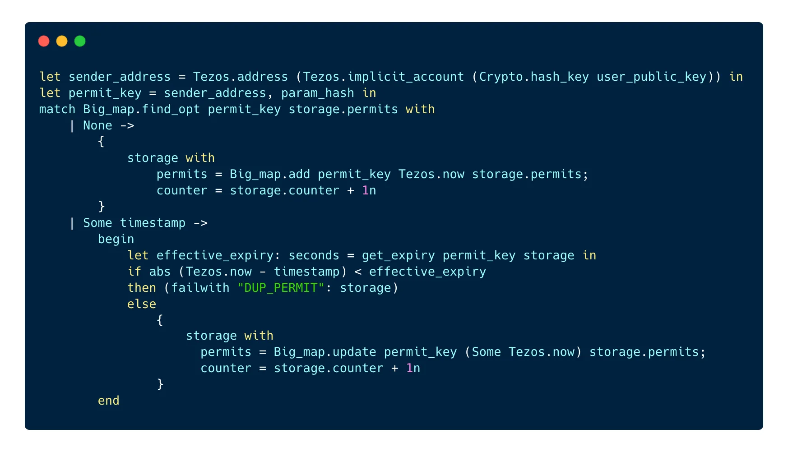Click the Some timestamp pattern
Image resolution: width=788 pixels, height=452 pixels.
coord(134,223)
